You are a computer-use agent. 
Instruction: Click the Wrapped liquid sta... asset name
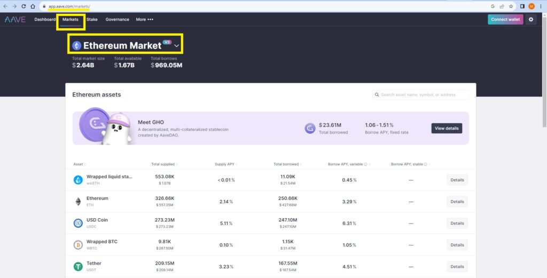tap(110, 177)
